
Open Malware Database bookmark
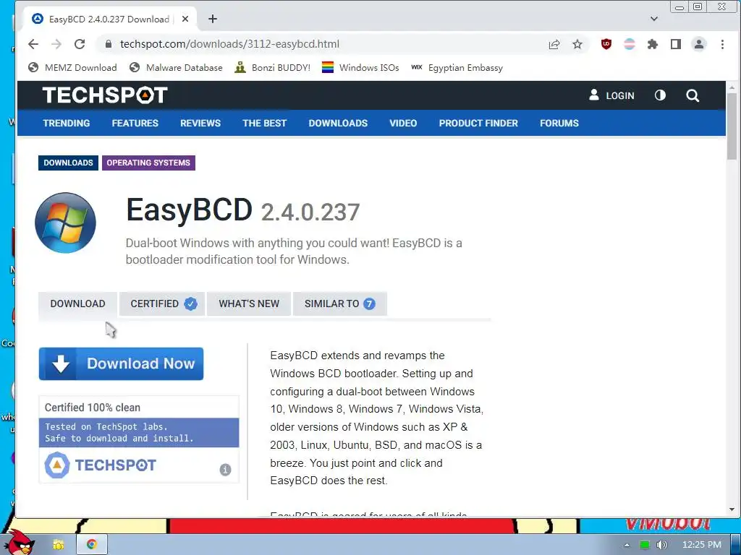click(x=176, y=67)
